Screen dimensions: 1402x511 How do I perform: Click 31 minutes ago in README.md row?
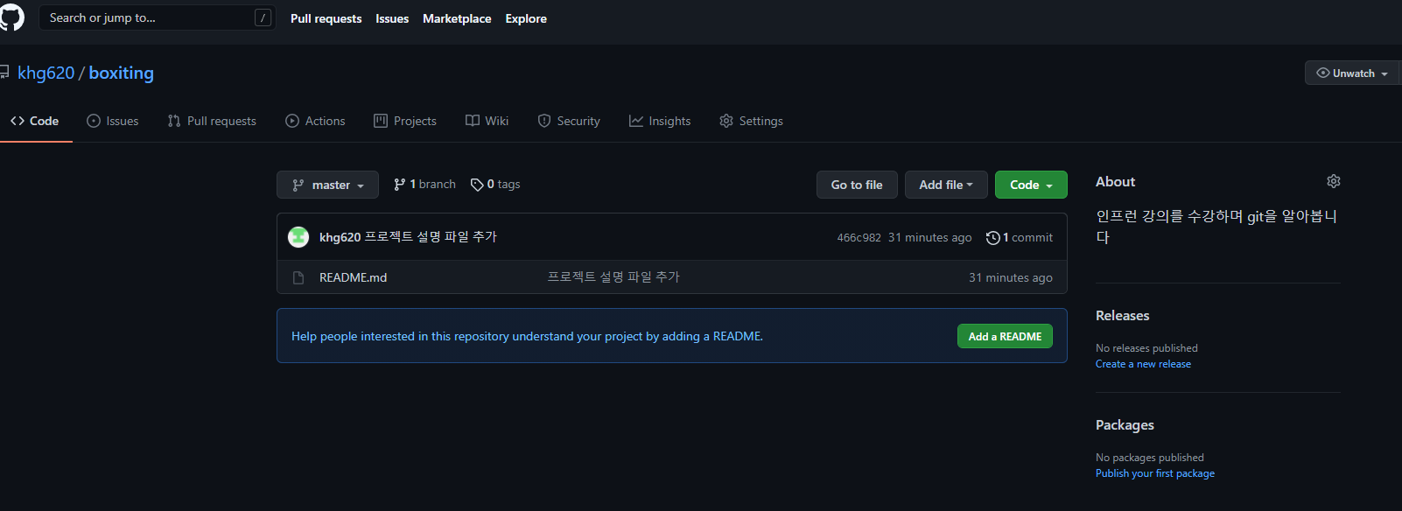coord(1011,277)
